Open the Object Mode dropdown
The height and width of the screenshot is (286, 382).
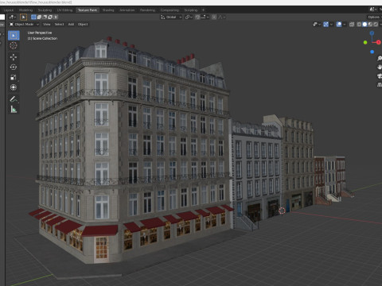[24, 24]
